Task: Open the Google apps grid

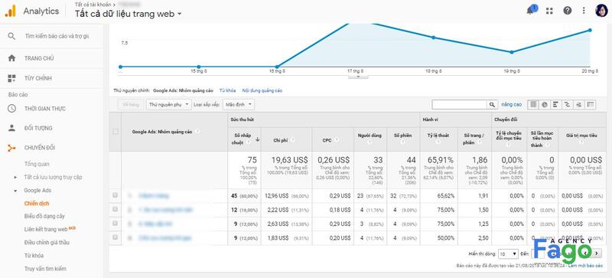Action: (549, 11)
